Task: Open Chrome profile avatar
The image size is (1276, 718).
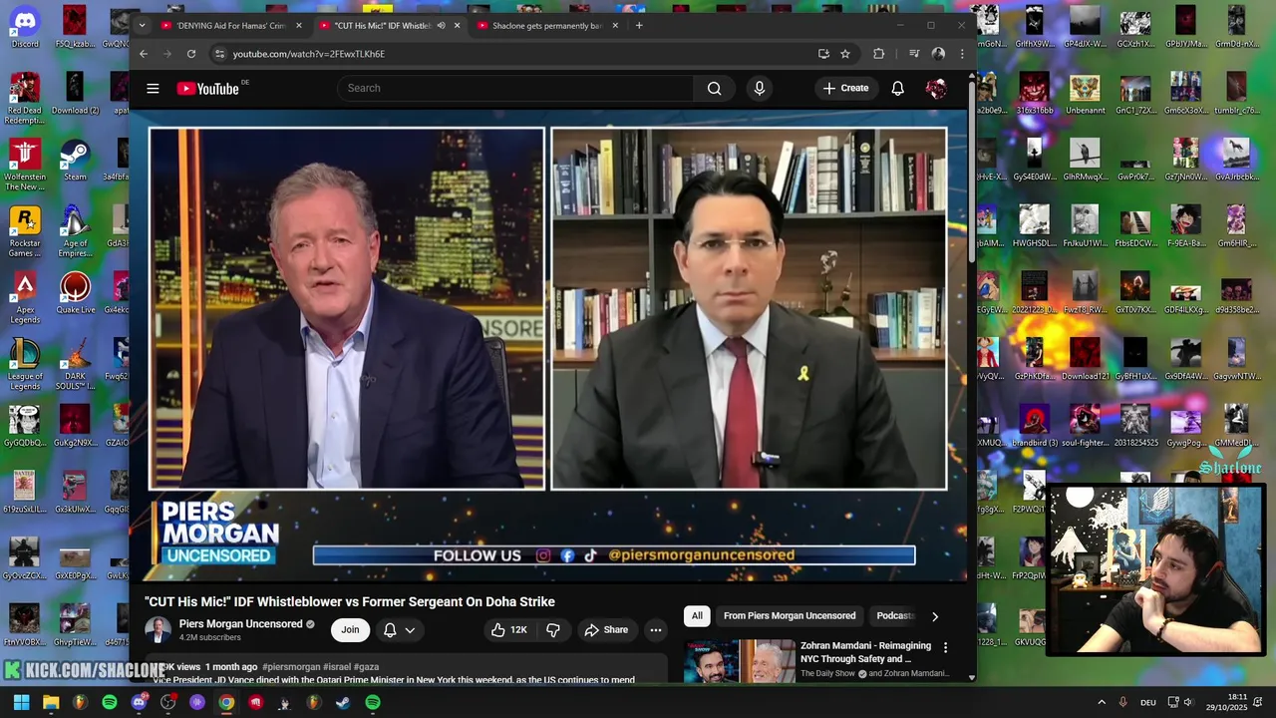Action: click(x=938, y=54)
